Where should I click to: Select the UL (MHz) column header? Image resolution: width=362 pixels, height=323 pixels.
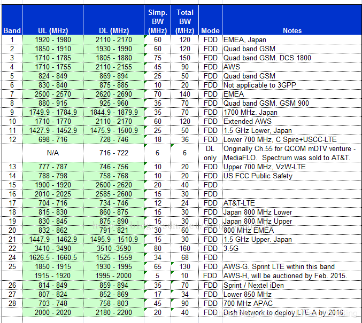click(52, 20)
